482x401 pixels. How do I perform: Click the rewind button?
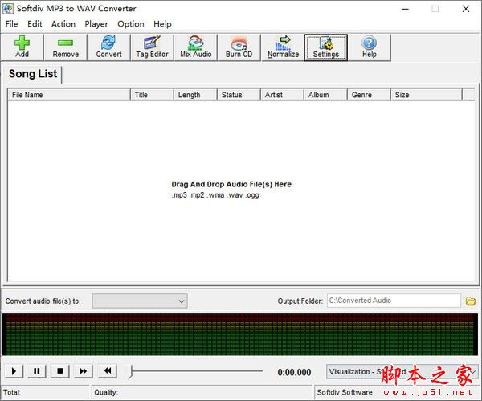pyautogui.click(x=108, y=371)
